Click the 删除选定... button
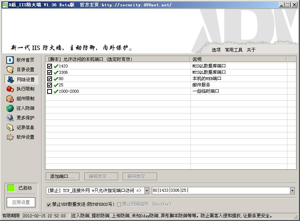The width and height of the screenshot is (300, 221). pyautogui.click(x=140, y=176)
